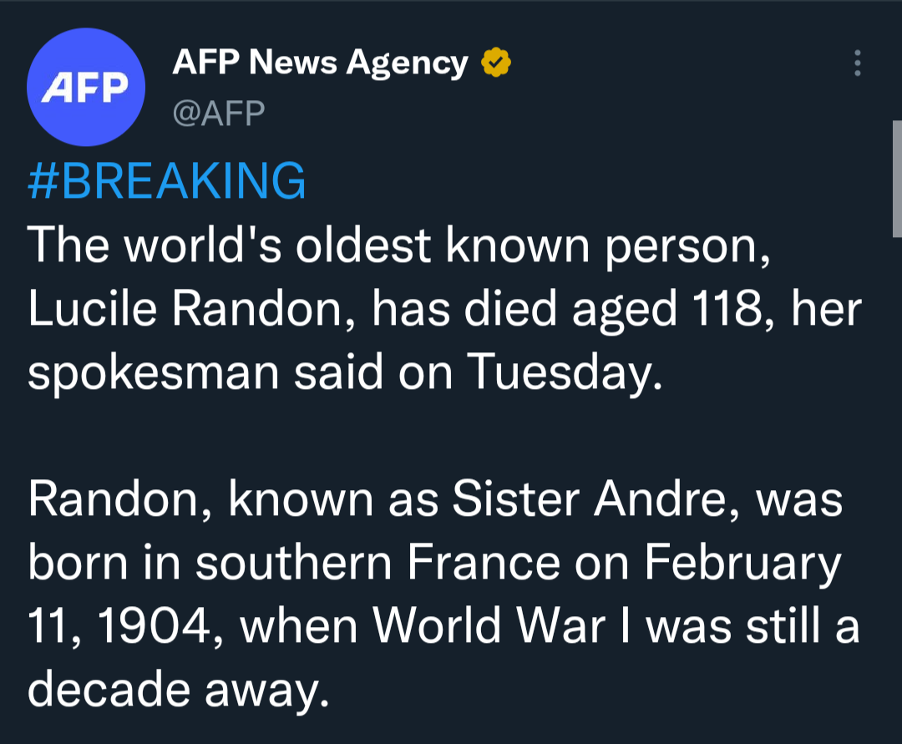
Task: Click the word spokesman in tweet
Action: [x=154, y=374]
